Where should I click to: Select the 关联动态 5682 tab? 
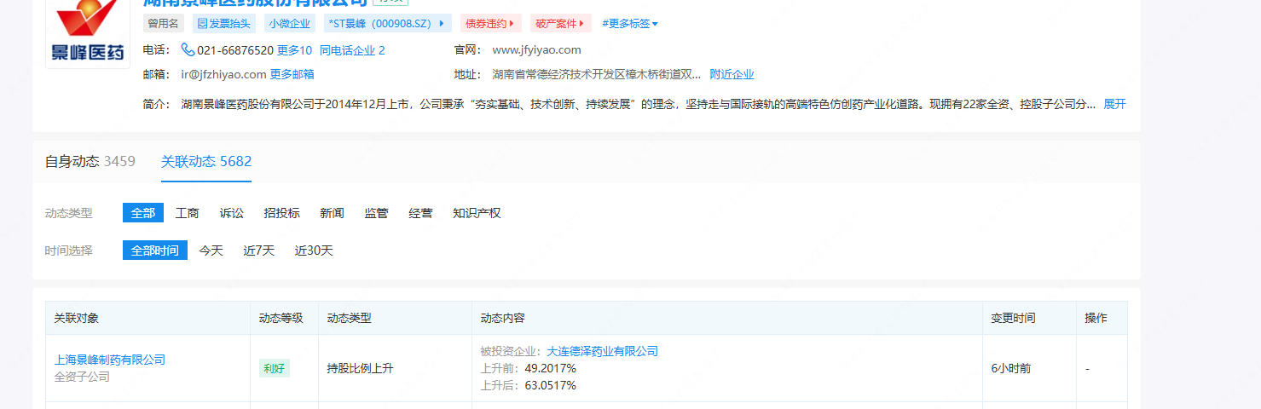[206, 161]
